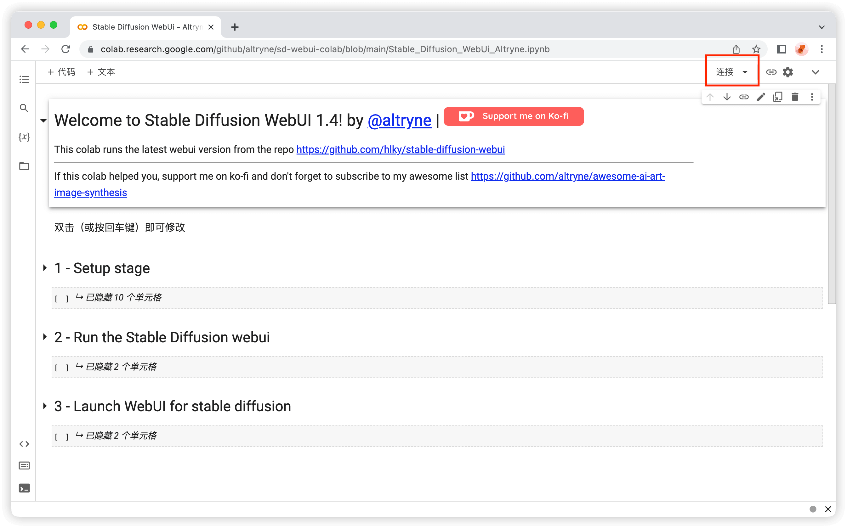Screen dimensions: 847x528
Task: Reload the Colab page
Action: point(66,49)
